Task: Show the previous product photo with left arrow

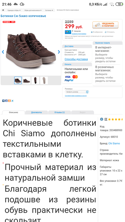Action: tap(3, 52)
